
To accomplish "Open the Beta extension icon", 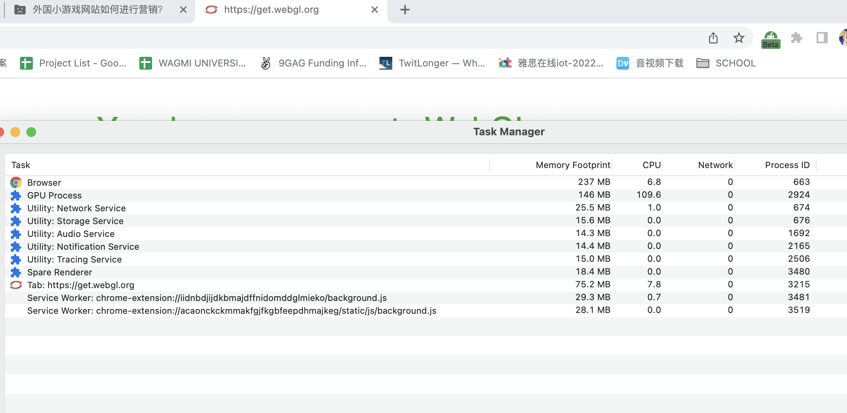I will 771,40.
